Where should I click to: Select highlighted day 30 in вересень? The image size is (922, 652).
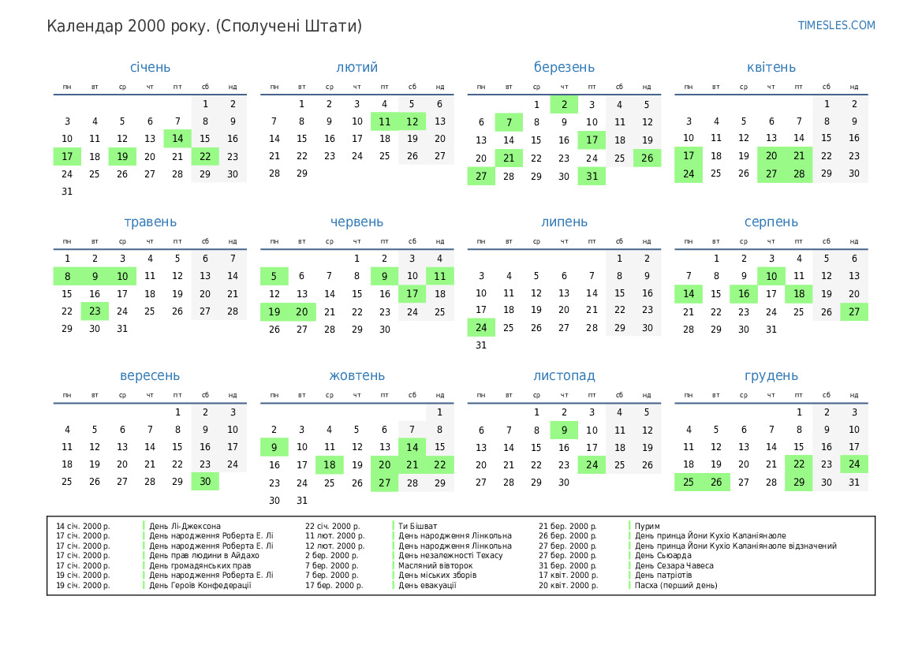(x=205, y=482)
